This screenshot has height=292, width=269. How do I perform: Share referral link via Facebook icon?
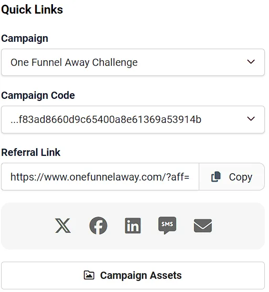pyautogui.click(x=98, y=226)
